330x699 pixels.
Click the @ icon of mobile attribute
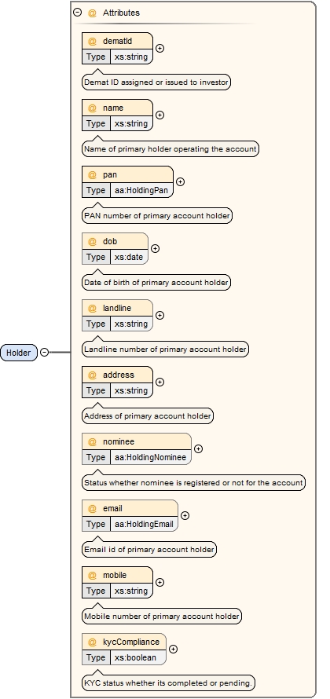coord(92,575)
